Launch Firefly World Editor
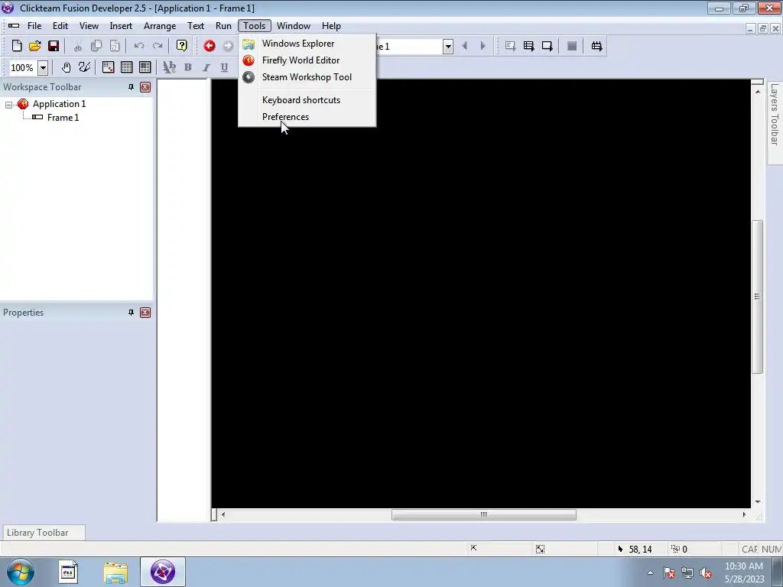Screen dimensions: 783x587 point(307,60)
